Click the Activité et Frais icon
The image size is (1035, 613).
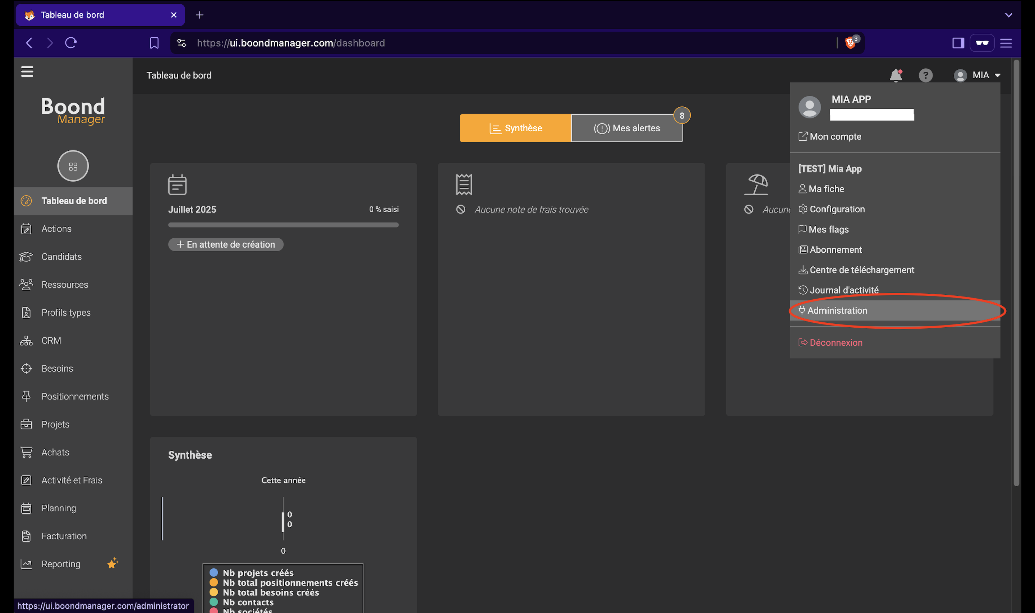click(26, 480)
